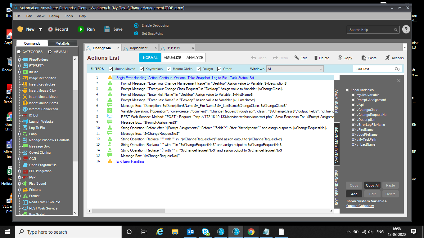Select the CATEGORIES radio button
Viewport: 424px width, 238px height.
coord(19,52)
